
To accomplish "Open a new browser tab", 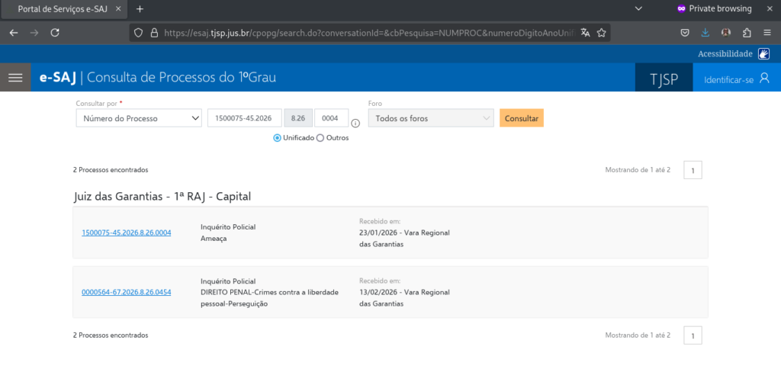I will 140,9.
